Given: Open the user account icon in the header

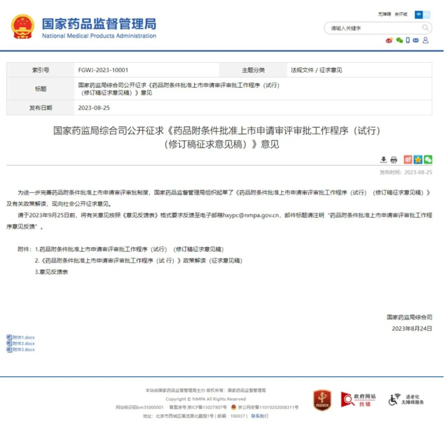Looking at the screenshot, I should tap(425, 40).
